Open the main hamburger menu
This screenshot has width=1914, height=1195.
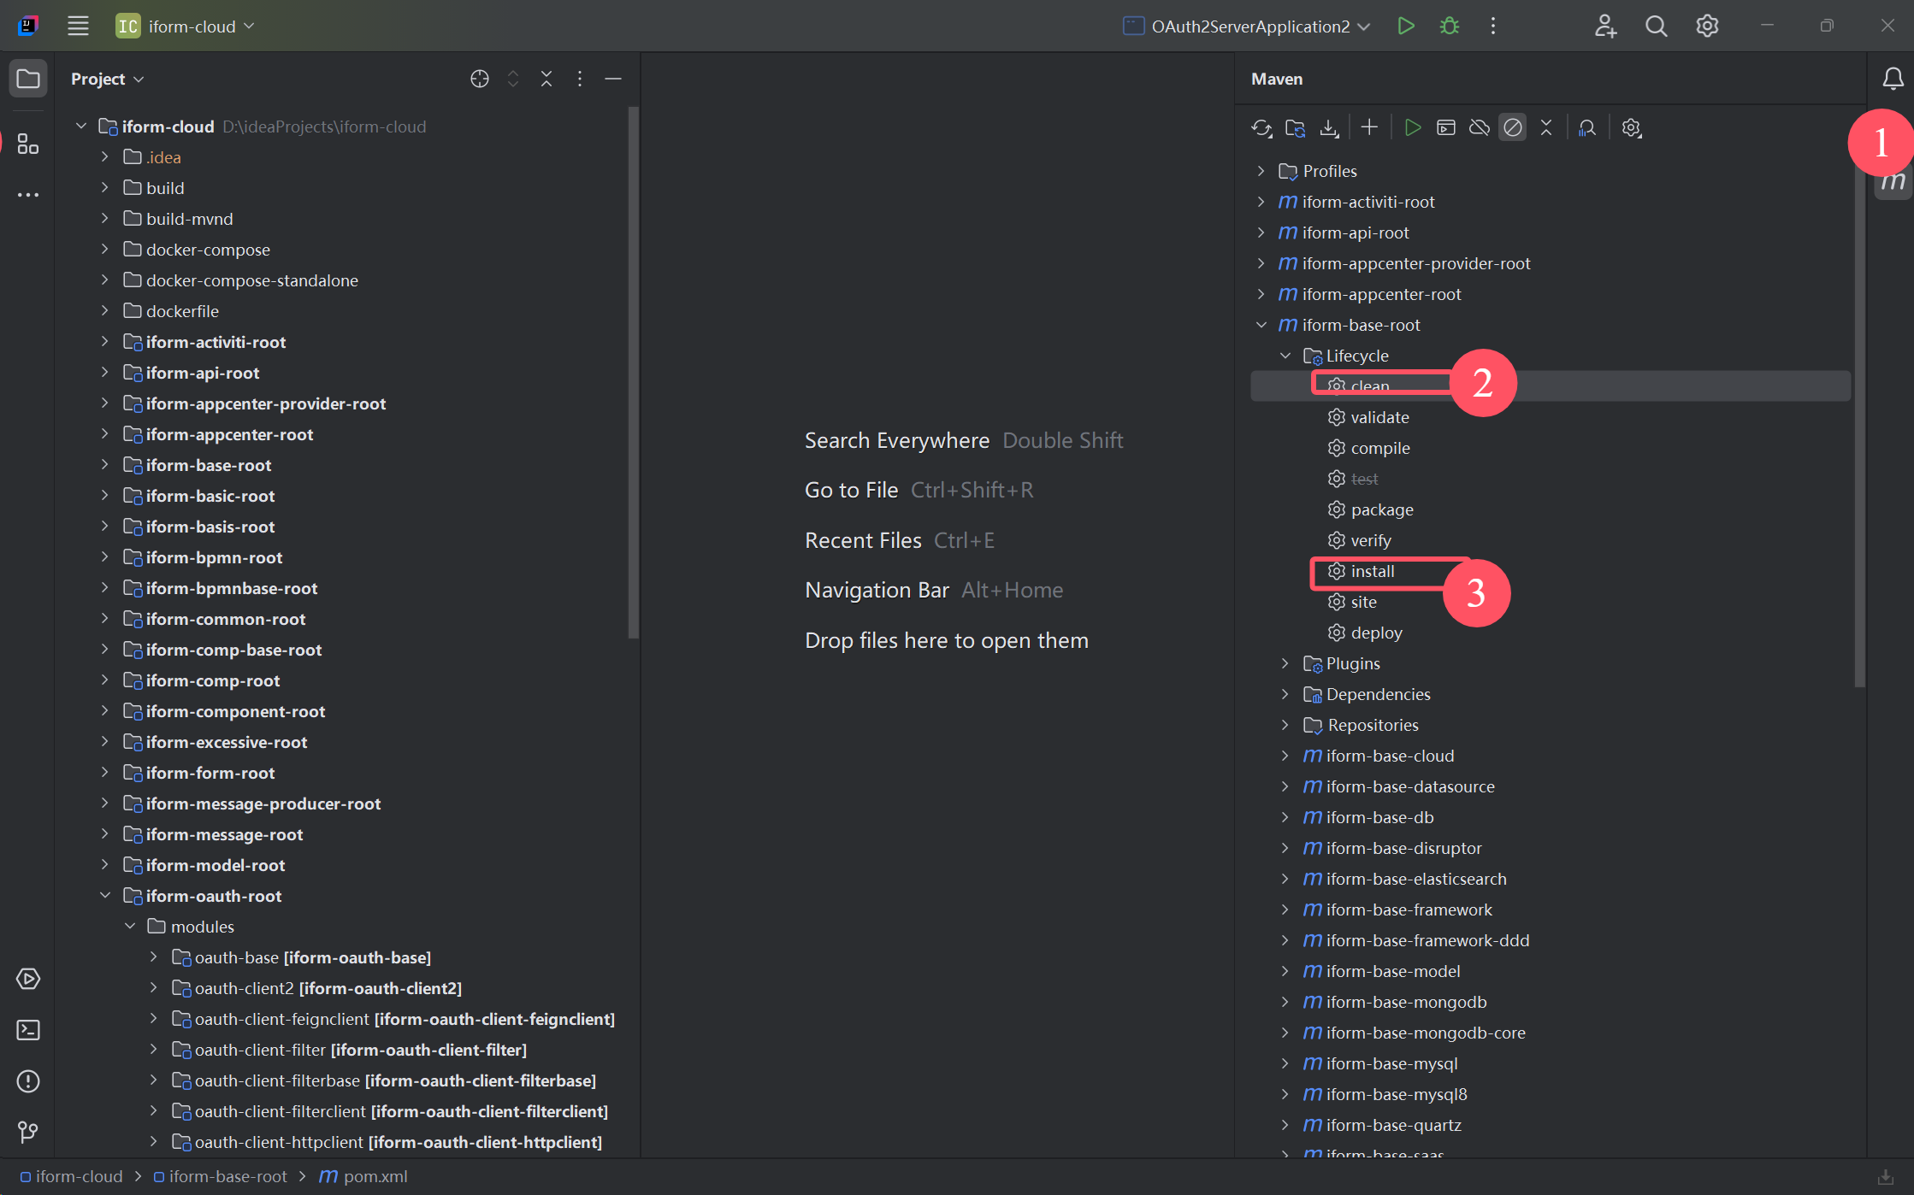[x=78, y=26]
